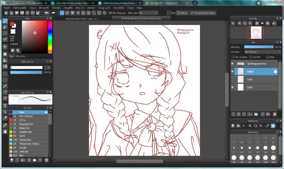The image size is (284, 169).
Task: Open the Bộ lọc(R) filter menu
Action: [44, 8]
